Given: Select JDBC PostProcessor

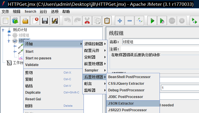Looking at the screenshot, I should click(x=133, y=97).
